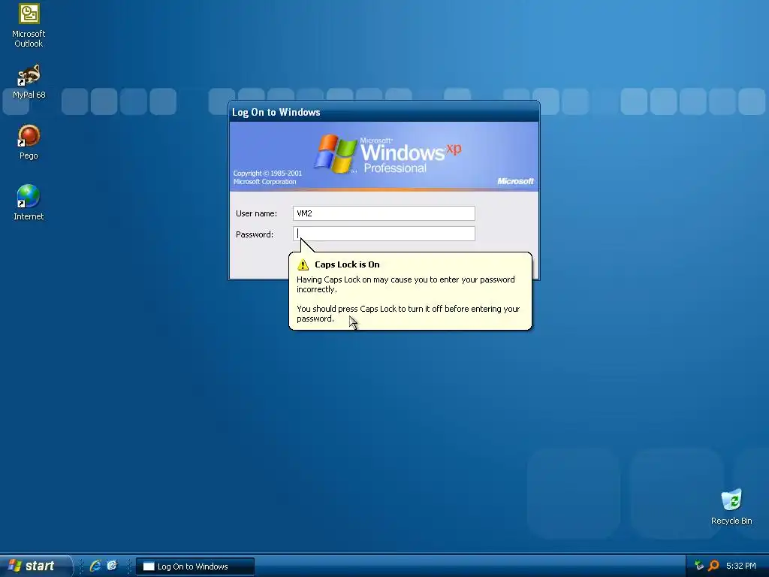Focus the User name field
The image size is (769, 577).
pyautogui.click(x=384, y=213)
